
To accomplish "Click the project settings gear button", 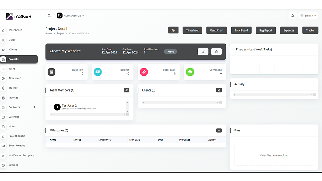I will pos(173,30).
